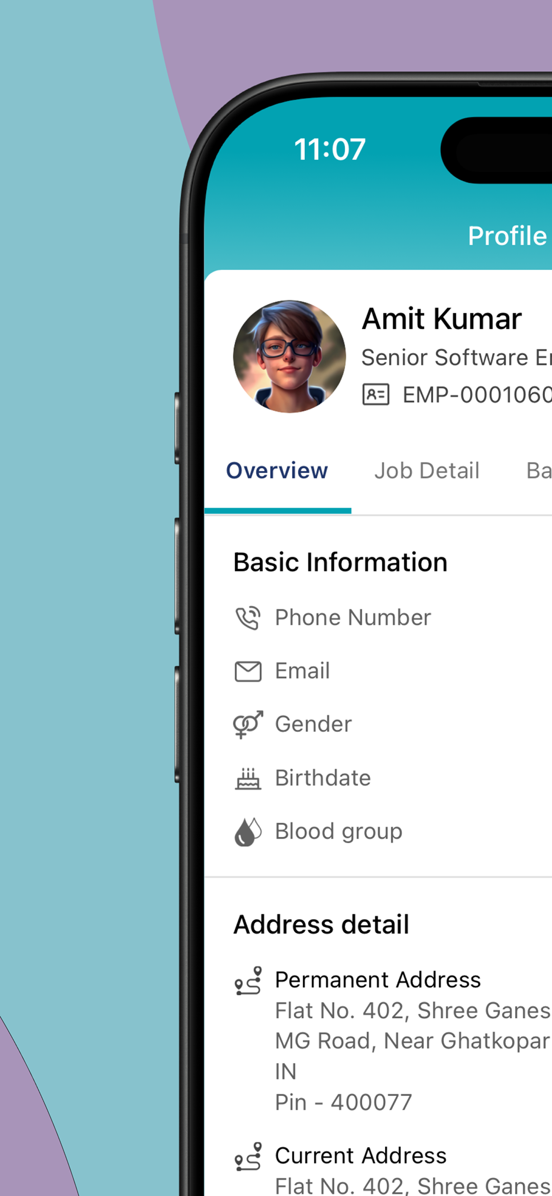Switch to the Job Detail tab
This screenshot has height=1196, width=552.
coord(427,470)
